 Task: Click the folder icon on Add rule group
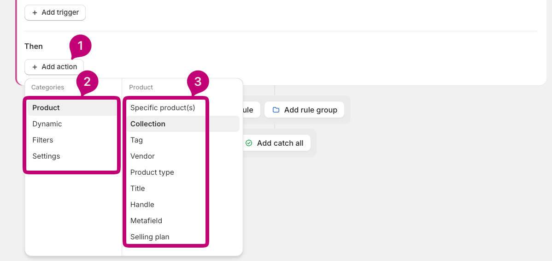[276, 110]
